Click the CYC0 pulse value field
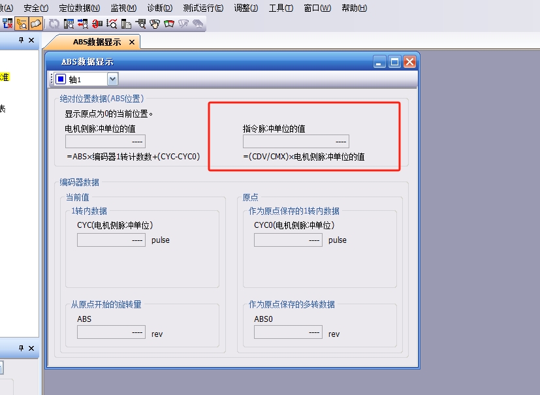 click(288, 240)
